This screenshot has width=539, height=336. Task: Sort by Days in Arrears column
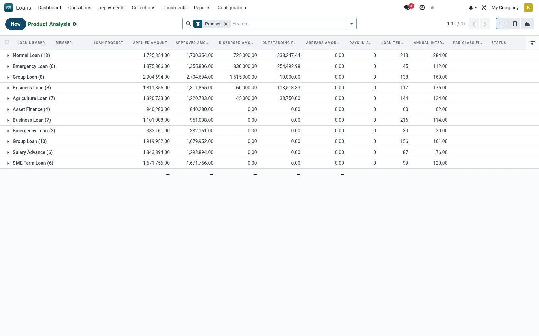360,43
